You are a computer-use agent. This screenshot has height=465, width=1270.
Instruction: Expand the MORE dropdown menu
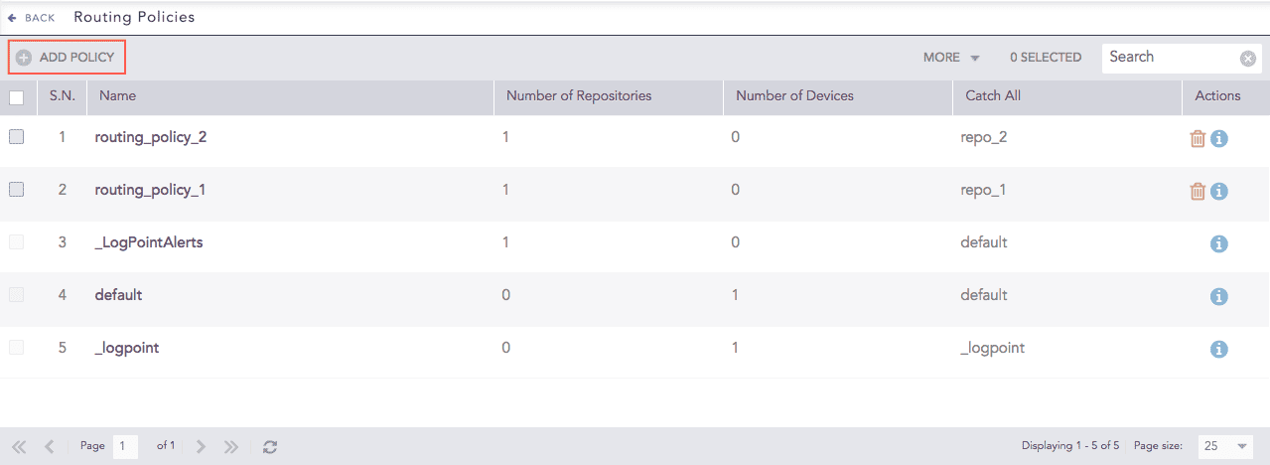click(x=951, y=58)
